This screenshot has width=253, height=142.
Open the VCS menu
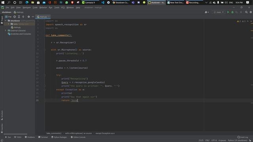(x=63, y=7)
